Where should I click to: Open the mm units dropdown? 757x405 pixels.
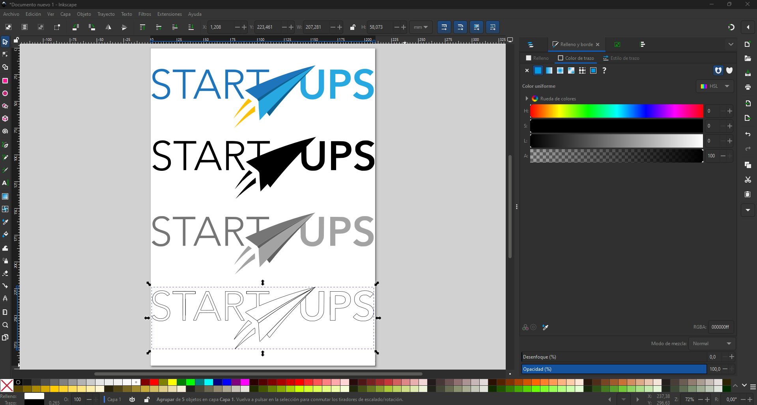[x=421, y=27]
